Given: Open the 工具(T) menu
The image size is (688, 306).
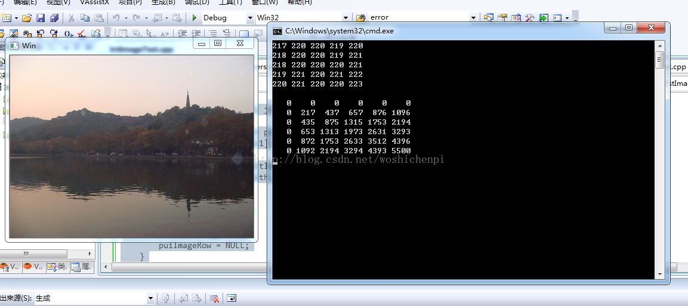Looking at the screenshot, I should [x=230, y=2].
